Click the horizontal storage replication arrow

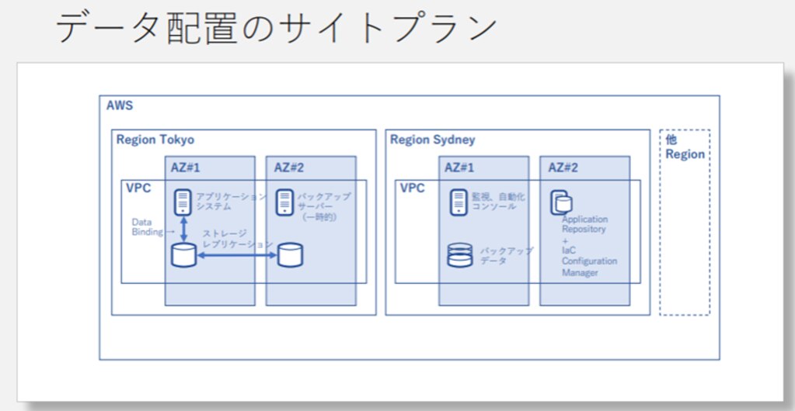click(x=237, y=254)
